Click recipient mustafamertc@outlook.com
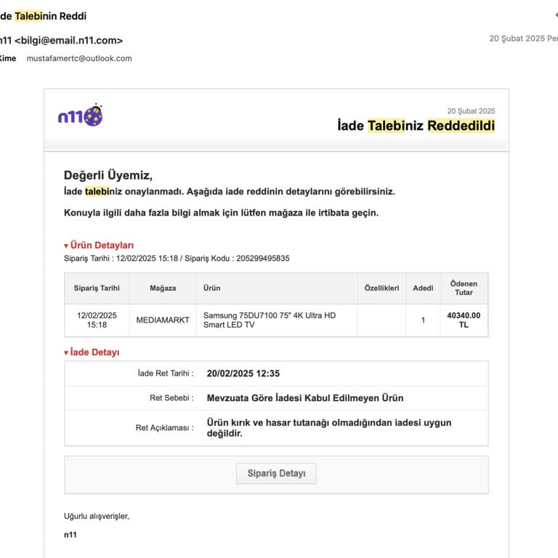This screenshot has width=558, height=558. pos(79,58)
